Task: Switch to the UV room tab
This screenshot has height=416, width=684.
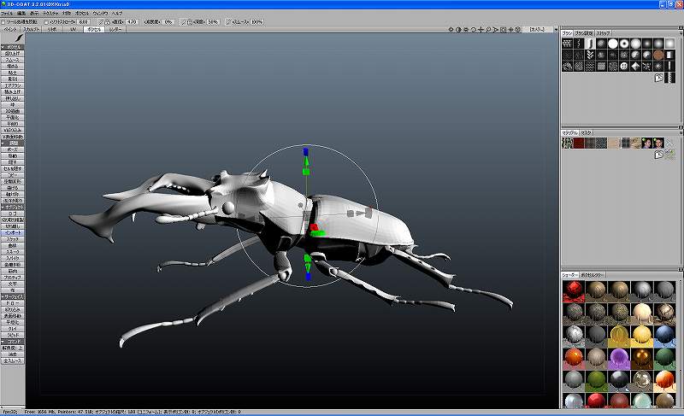Action: pos(73,30)
